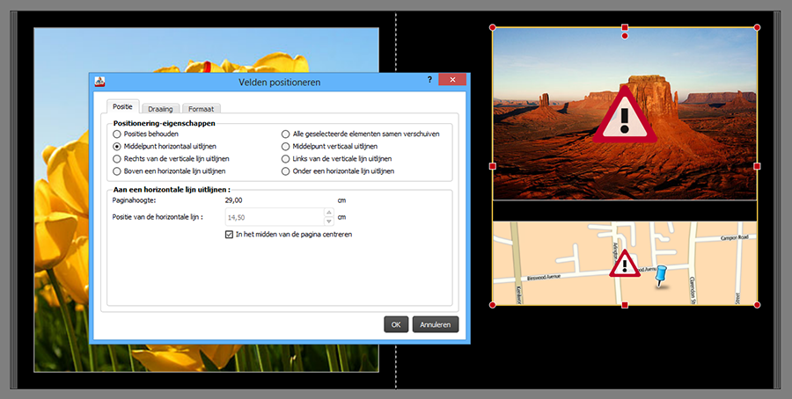This screenshot has width=792, height=399.
Task: Click the right-middle square resize handle
Action: coord(757,166)
